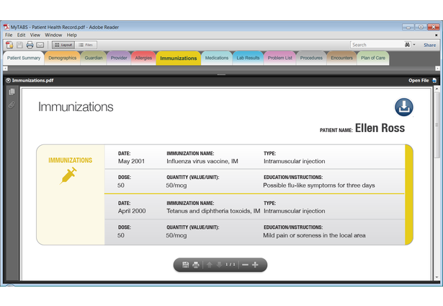Click the document pane close x under menu bar

[x=436, y=35]
